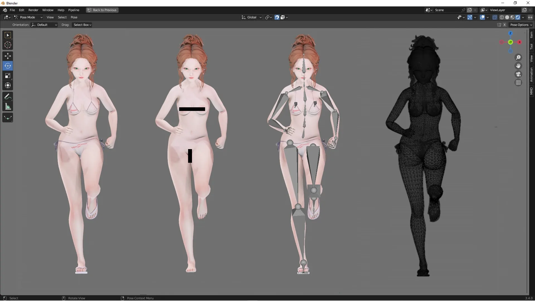This screenshot has height=301, width=535.
Task: Click the Back to Previous button
Action: [102, 10]
